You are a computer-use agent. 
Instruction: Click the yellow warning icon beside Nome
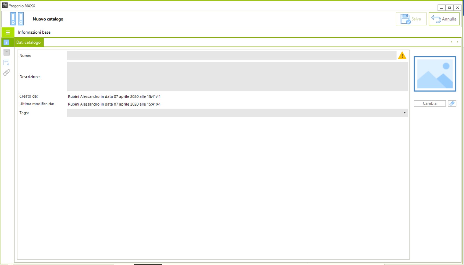pos(402,56)
